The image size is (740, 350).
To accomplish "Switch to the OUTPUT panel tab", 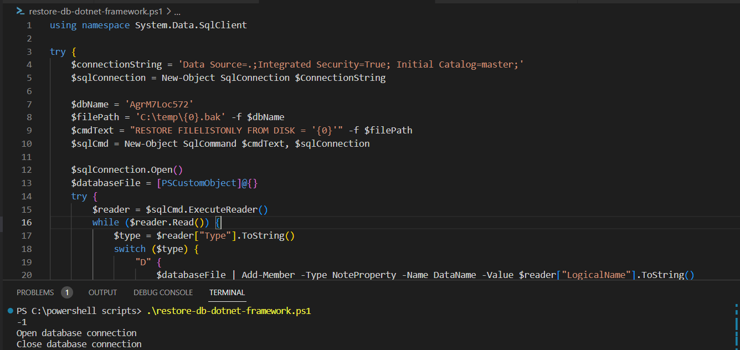I will 103,292.
